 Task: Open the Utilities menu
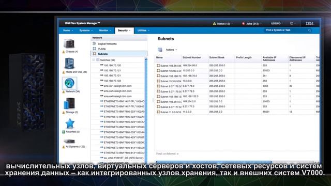click(143, 30)
